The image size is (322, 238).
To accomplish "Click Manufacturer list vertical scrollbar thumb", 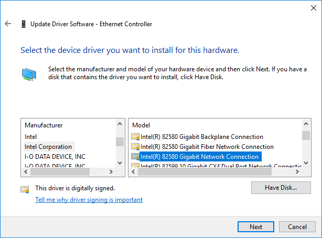I will [120, 142].
